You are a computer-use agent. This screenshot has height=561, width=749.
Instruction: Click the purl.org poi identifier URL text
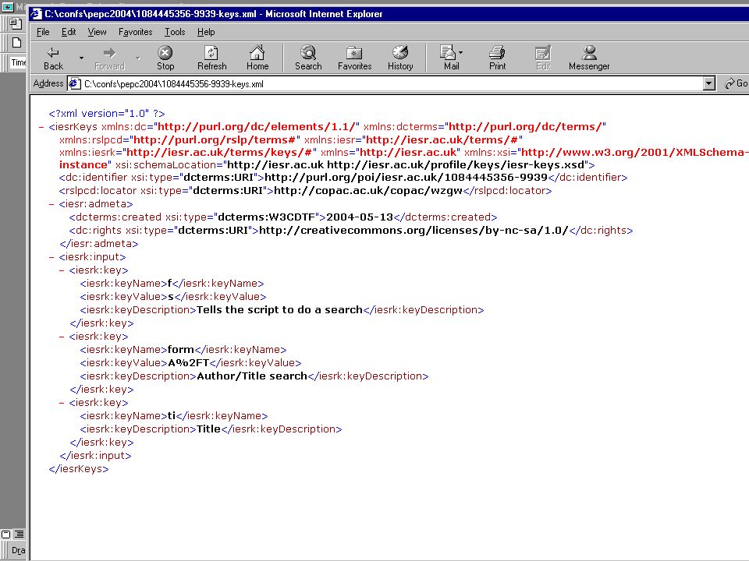pos(406,178)
